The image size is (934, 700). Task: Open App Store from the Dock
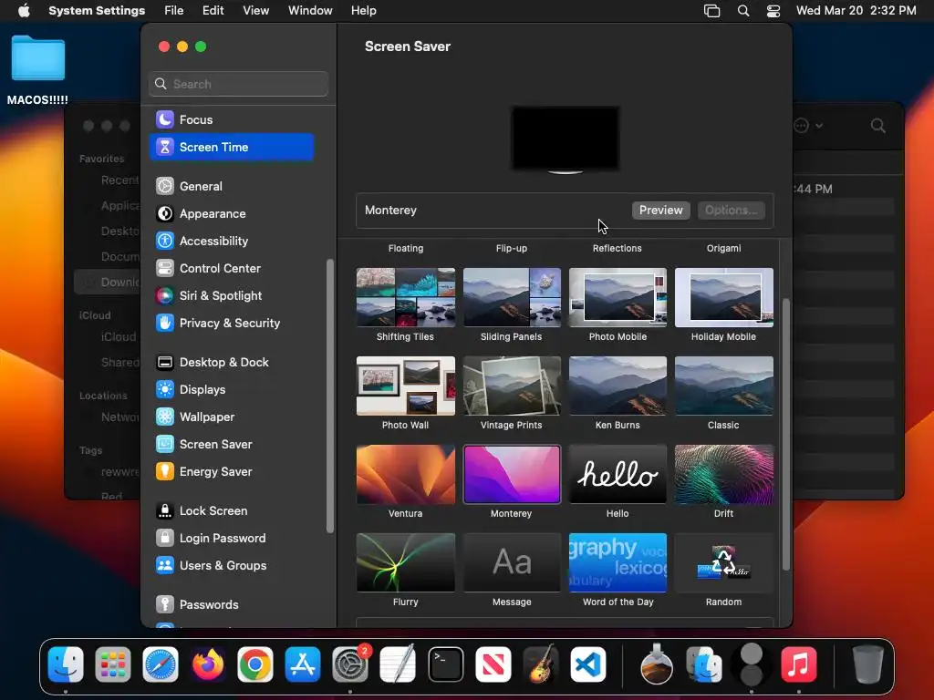(x=303, y=664)
